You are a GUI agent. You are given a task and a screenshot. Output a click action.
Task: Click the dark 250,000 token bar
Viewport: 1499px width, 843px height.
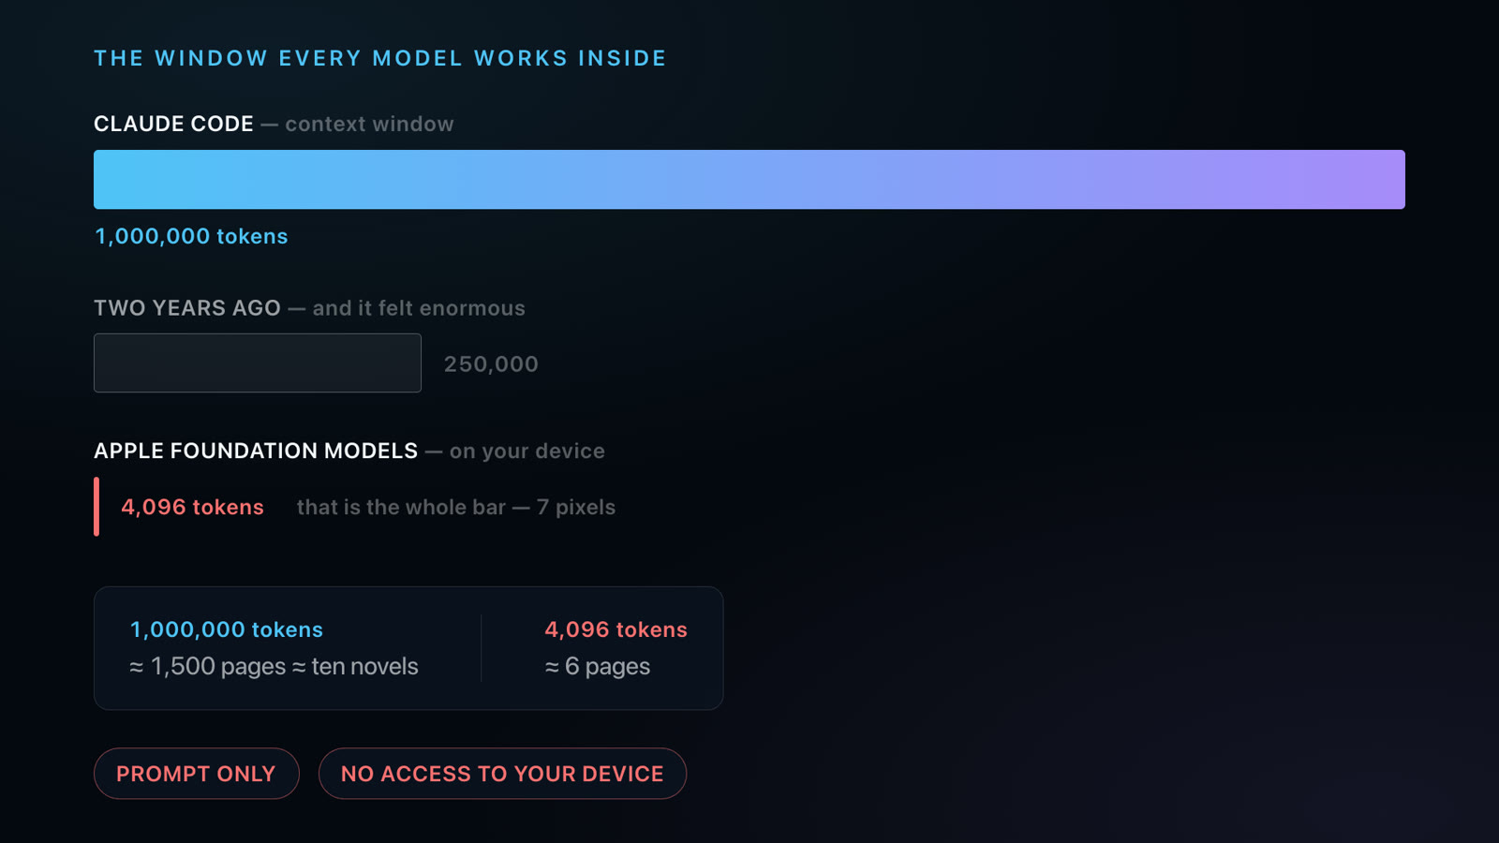pyautogui.click(x=258, y=363)
